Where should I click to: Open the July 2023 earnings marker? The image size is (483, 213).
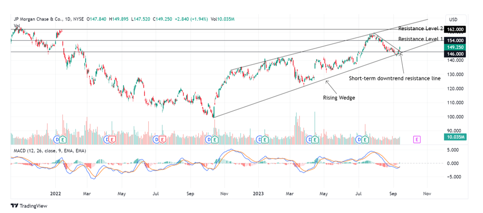[365, 139]
